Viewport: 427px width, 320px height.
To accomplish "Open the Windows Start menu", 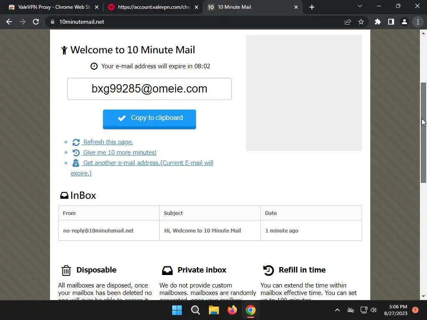I will [x=177, y=310].
